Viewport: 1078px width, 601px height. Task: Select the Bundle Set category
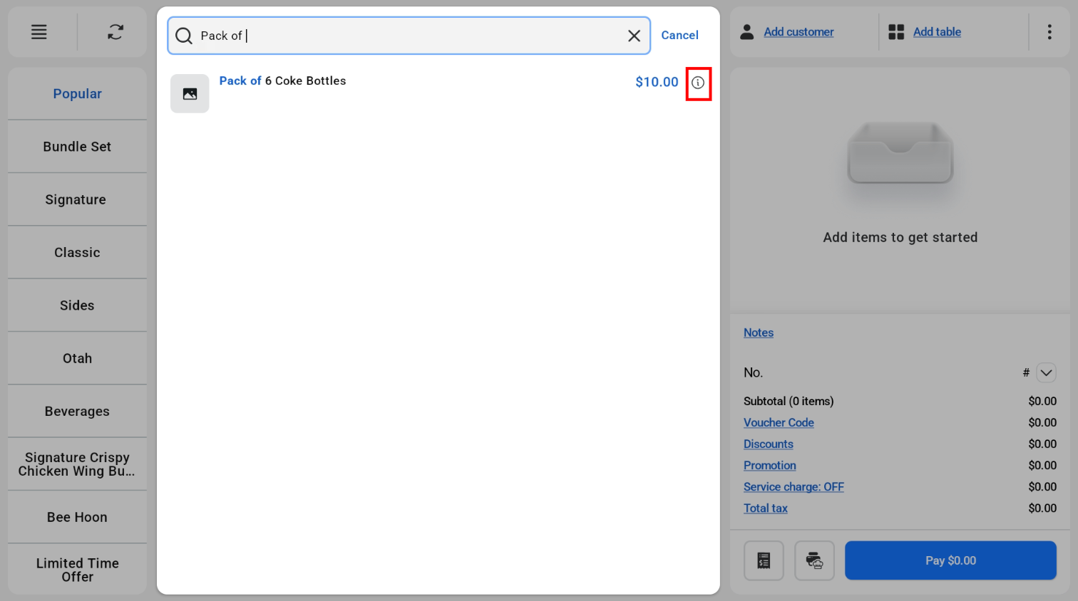pyautogui.click(x=77, y=147)
